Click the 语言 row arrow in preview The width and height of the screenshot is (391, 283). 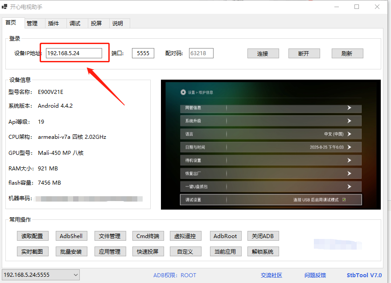(x=350, y=134)
